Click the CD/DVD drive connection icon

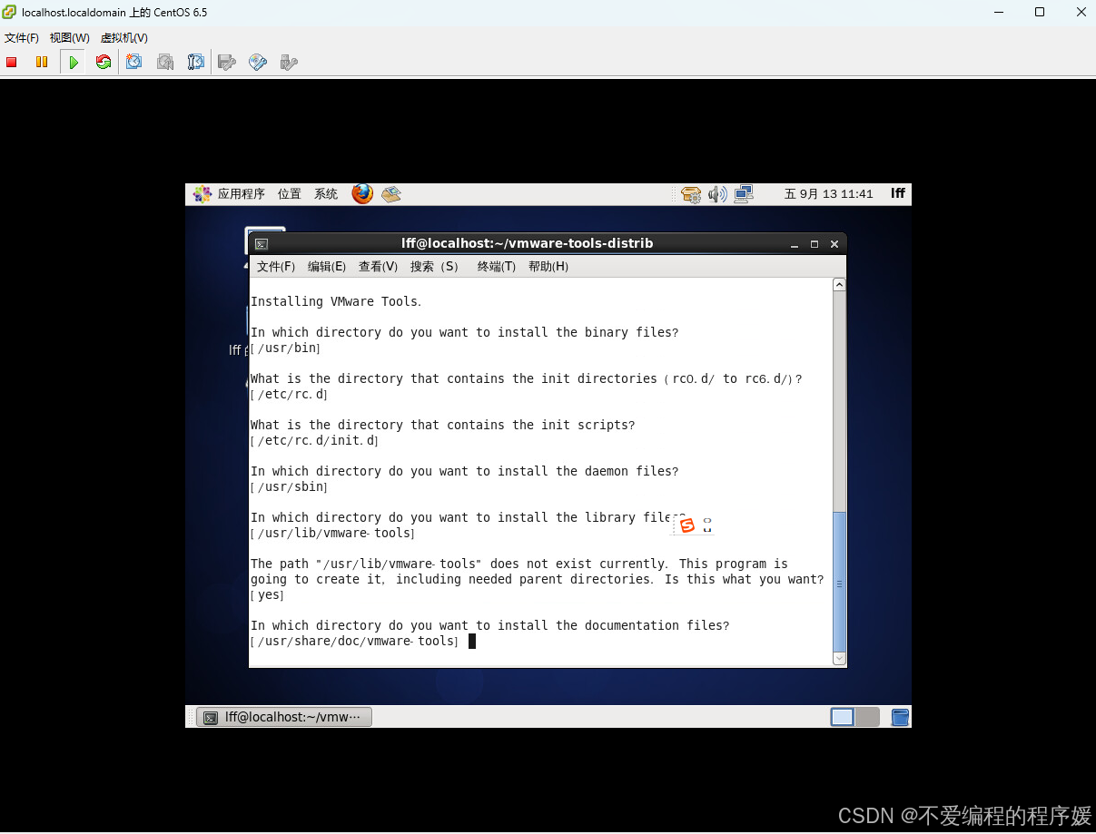258,62
